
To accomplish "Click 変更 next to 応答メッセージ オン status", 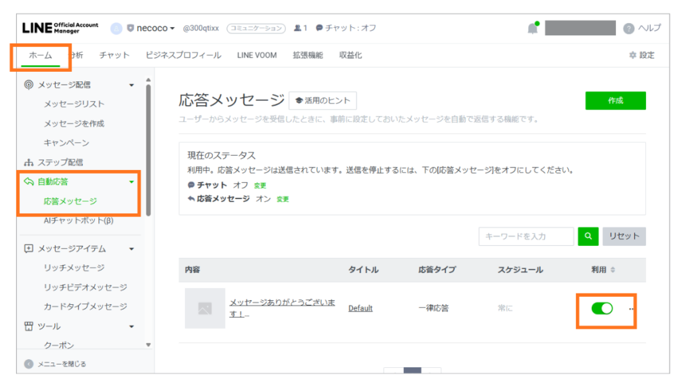I will [x=283, y=199].
